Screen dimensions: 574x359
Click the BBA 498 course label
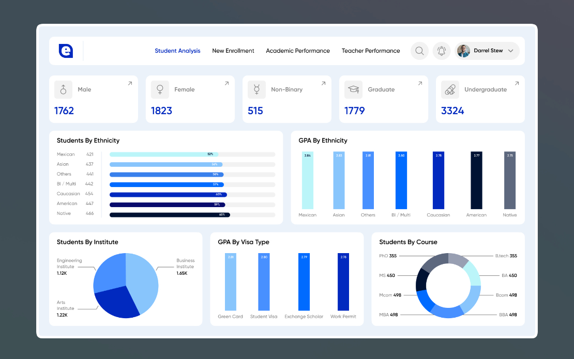pyautogui.click(x=508, y=315)
